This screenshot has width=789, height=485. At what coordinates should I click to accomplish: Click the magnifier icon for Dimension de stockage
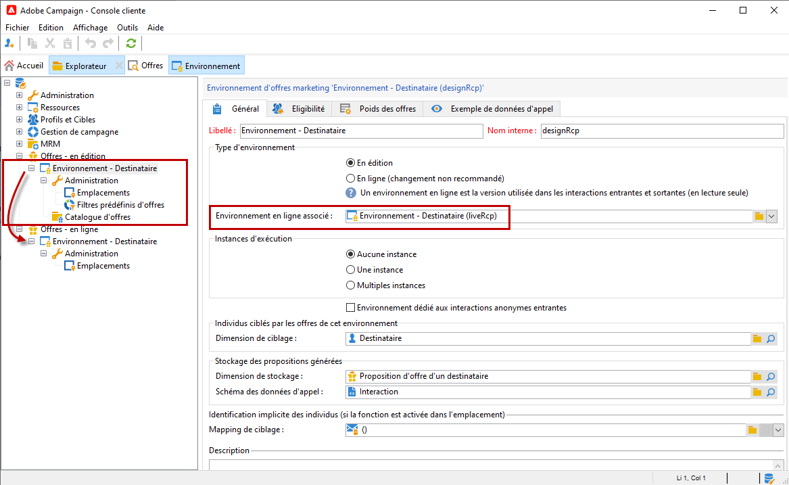(x=770, y=376)
